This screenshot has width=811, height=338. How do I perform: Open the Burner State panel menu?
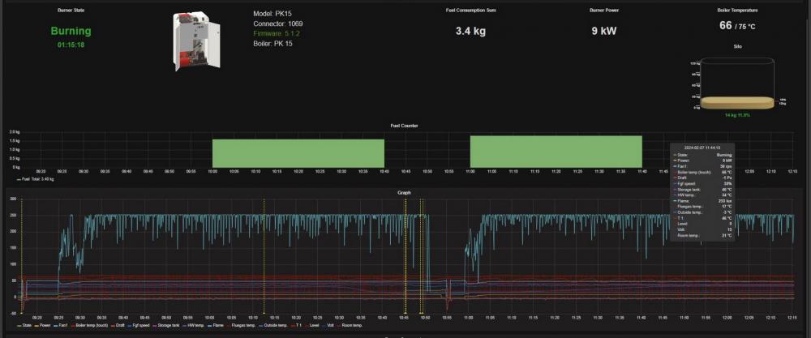pyautogui.click(x=71, y=10)
